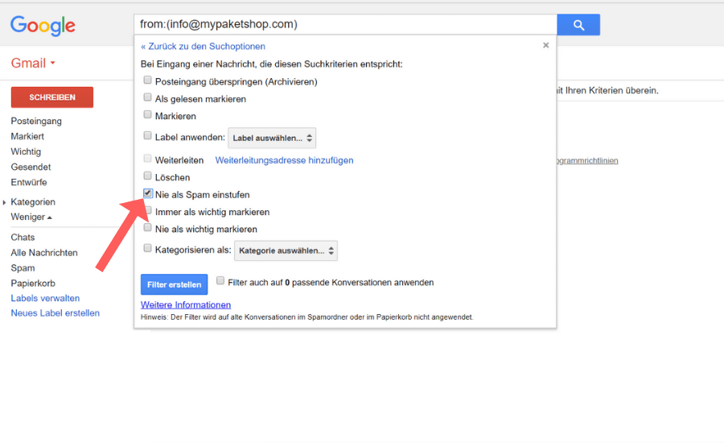Select Posteingang in the sidebar
Viewport: 724px width, 443px height.
36,121
